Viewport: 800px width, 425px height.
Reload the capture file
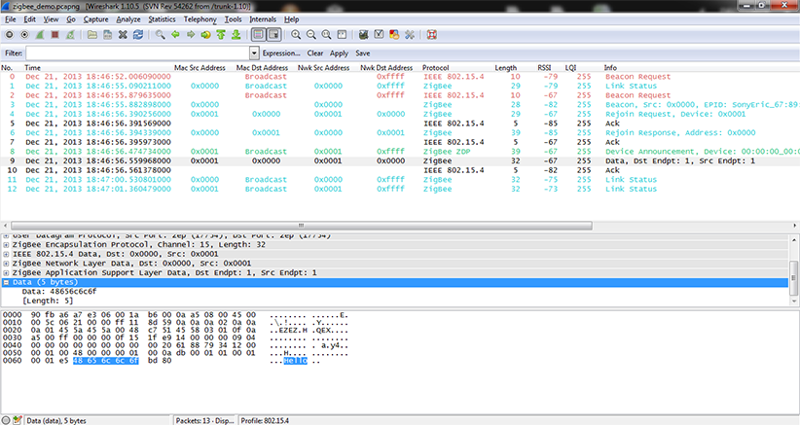click(x=138, y=35)
